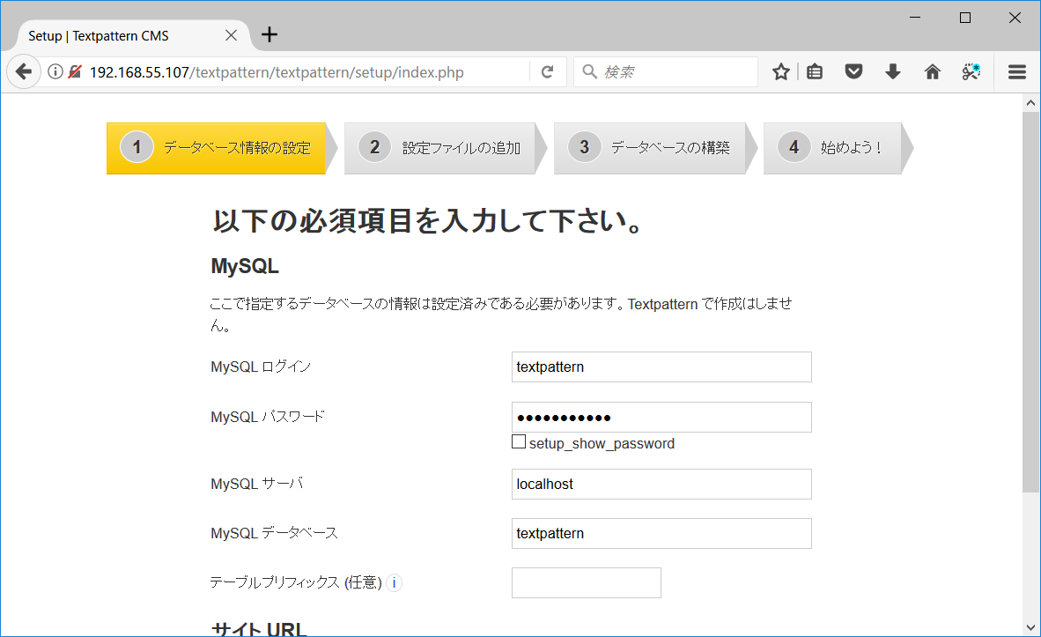This screenshot has height=637, width=1041.
Task: Click step 2 設定ファイルの追加
Action: pyautogui.click(x=440, y=147)
